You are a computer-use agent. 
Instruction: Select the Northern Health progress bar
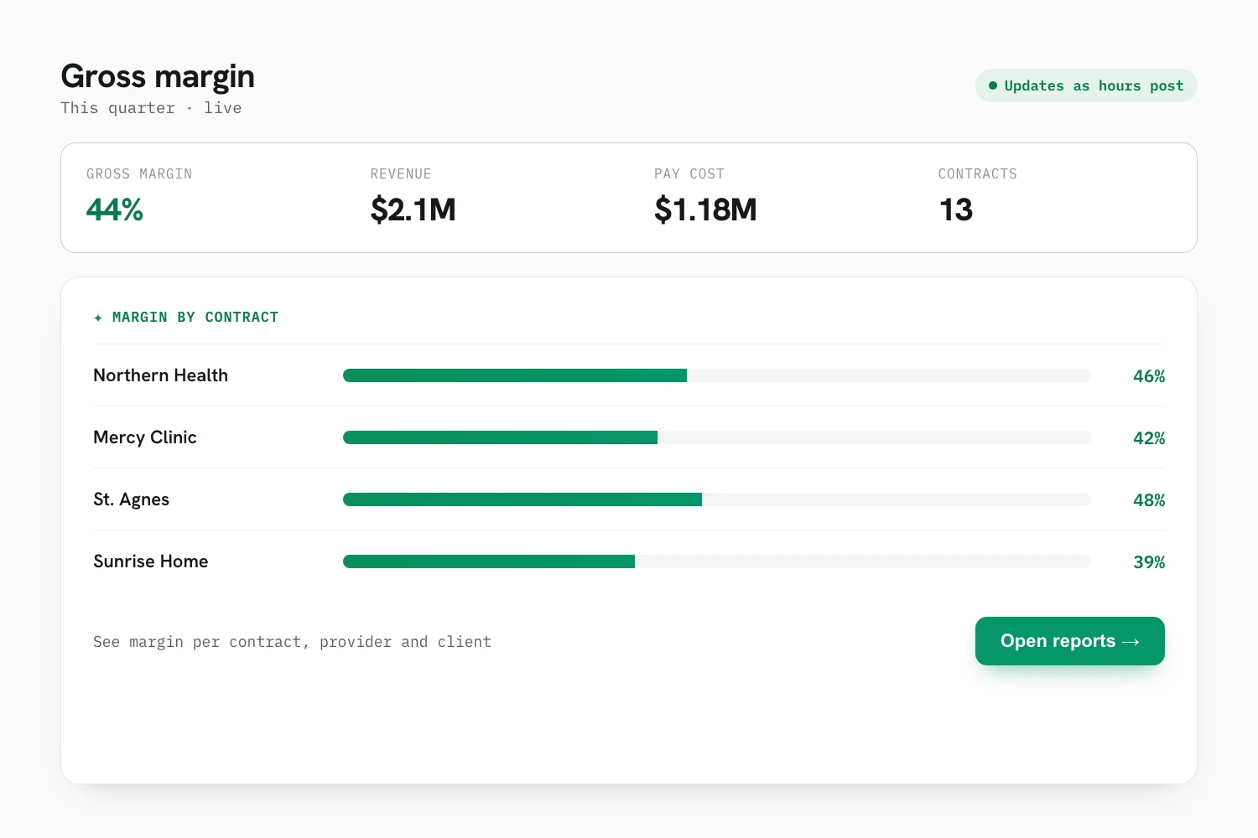pos(717,375)
